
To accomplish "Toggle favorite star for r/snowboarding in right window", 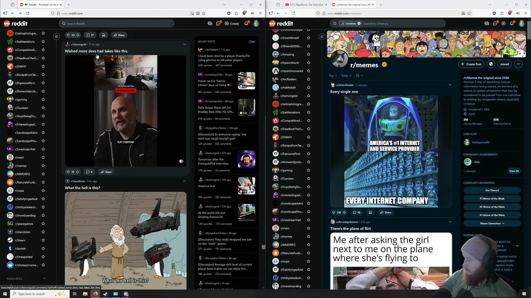I will 309,286.
